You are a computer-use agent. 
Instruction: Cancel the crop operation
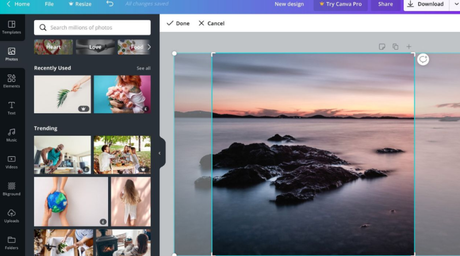pyautogui.click(x=211, y=24)
